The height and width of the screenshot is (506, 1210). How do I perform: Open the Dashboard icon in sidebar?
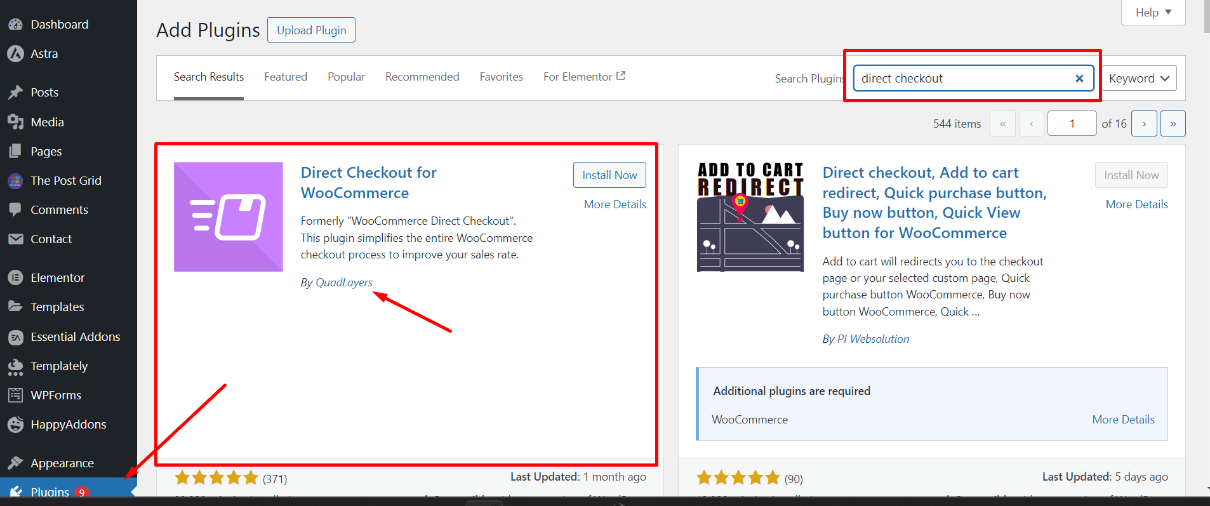pos(15,25)
